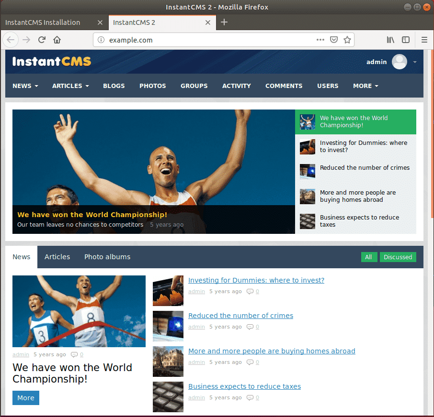Click the Firefox reload page icon
The width and height of the screenshot is (434, 417).
(x=42, y=40)
